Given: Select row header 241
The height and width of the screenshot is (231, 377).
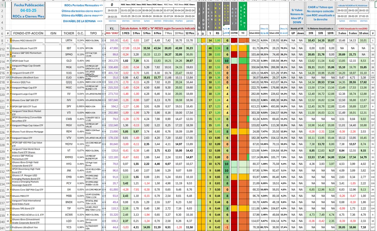Looking at the screenshot, I should coord(2,228).
